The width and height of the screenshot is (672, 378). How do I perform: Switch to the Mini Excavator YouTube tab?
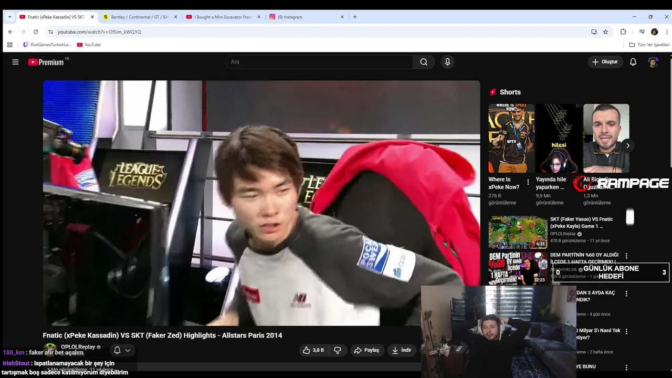click(x=223, y=17)
